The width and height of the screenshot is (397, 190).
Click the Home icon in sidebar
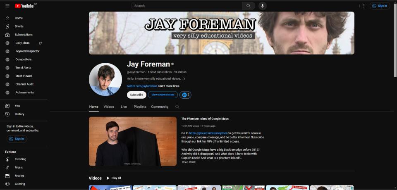[x=7, y=18]
